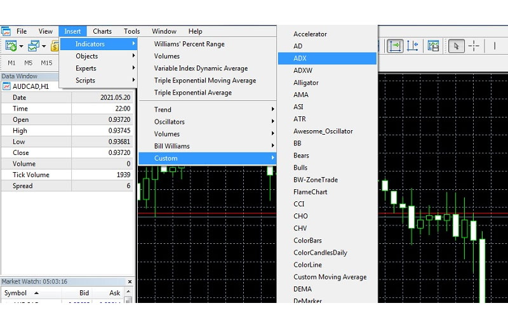Choose the Alligator custom indicator
508x322 pixels.
pyautogui.click(x=306, y=83)
